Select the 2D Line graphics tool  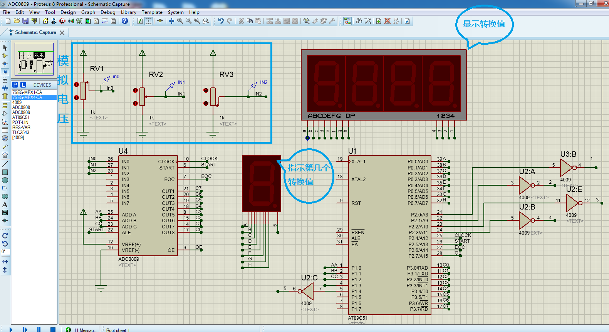5,164
